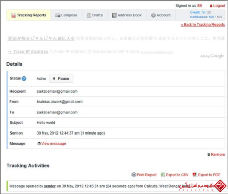Click the Details heading
This screenshot has width=228, height=194.
pyautogui.click(x=14, y=64)
